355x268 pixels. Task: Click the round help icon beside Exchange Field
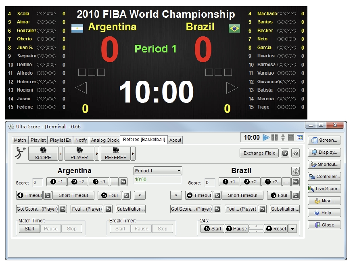pos(295,153)
